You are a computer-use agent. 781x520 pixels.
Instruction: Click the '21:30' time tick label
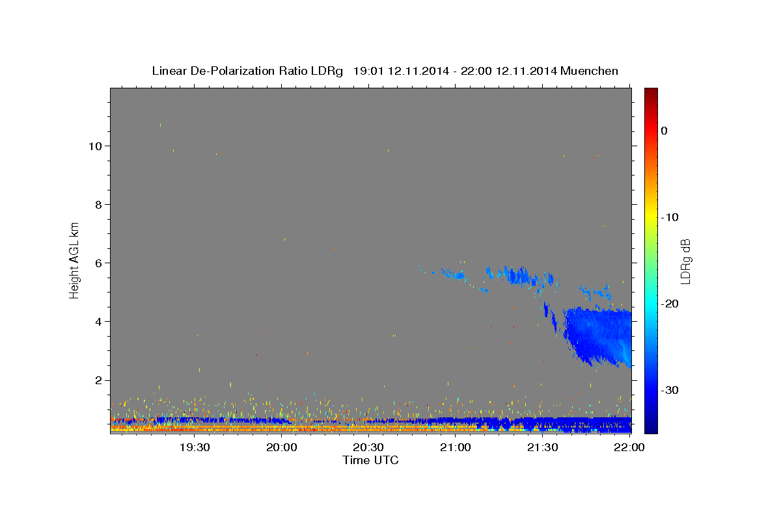[x=542, y=448]
